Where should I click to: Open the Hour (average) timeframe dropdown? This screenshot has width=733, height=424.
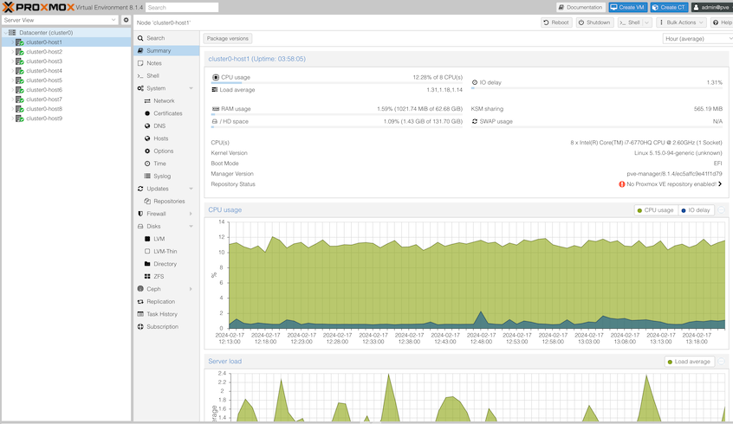pos(696,39)
